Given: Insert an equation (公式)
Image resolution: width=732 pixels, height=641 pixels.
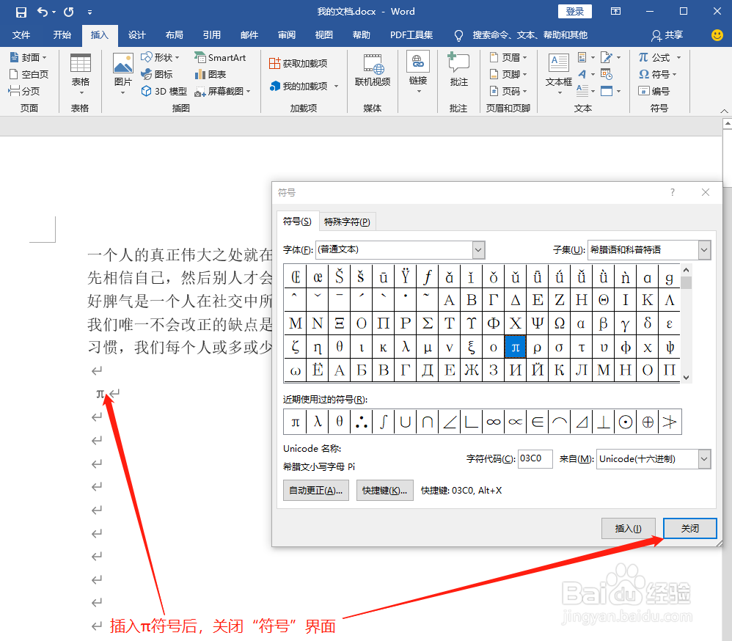Looking at the screenshot, I should click(x=659, y=57).
